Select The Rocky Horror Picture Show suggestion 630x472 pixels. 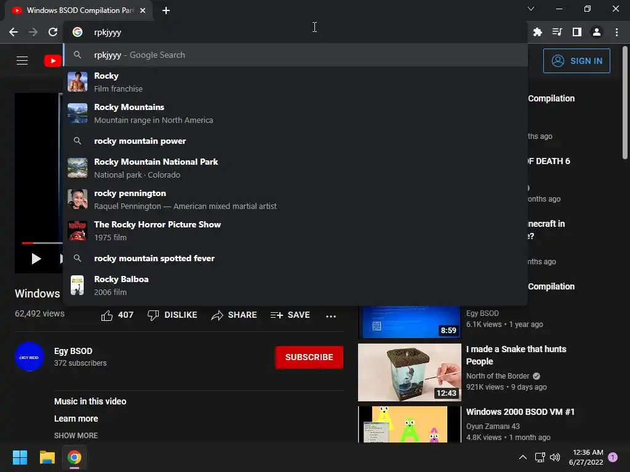(295, 230)
